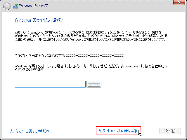187x140 pixels.
Task: Focus the product key input field
Action: [50, 84]
